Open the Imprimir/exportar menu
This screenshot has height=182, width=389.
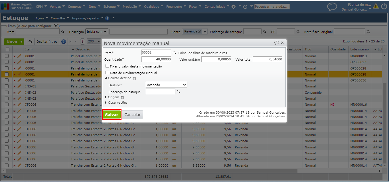point(88,18)
